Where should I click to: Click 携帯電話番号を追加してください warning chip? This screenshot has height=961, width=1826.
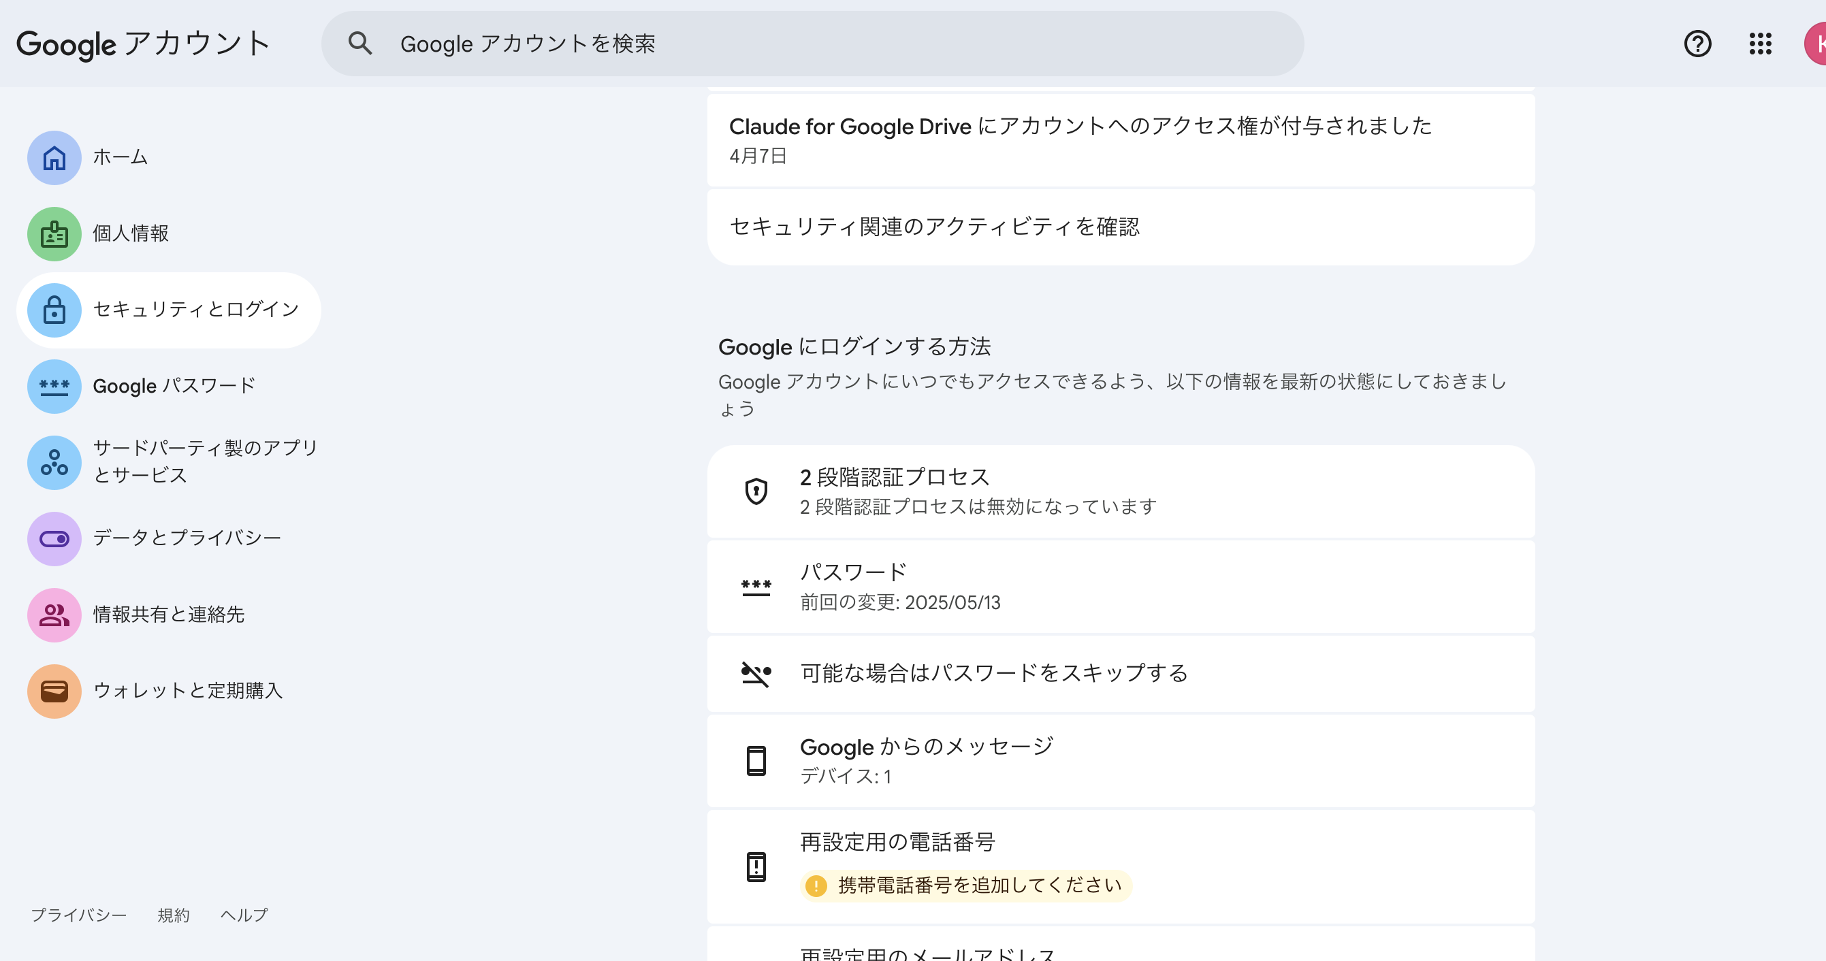[965, 885]
